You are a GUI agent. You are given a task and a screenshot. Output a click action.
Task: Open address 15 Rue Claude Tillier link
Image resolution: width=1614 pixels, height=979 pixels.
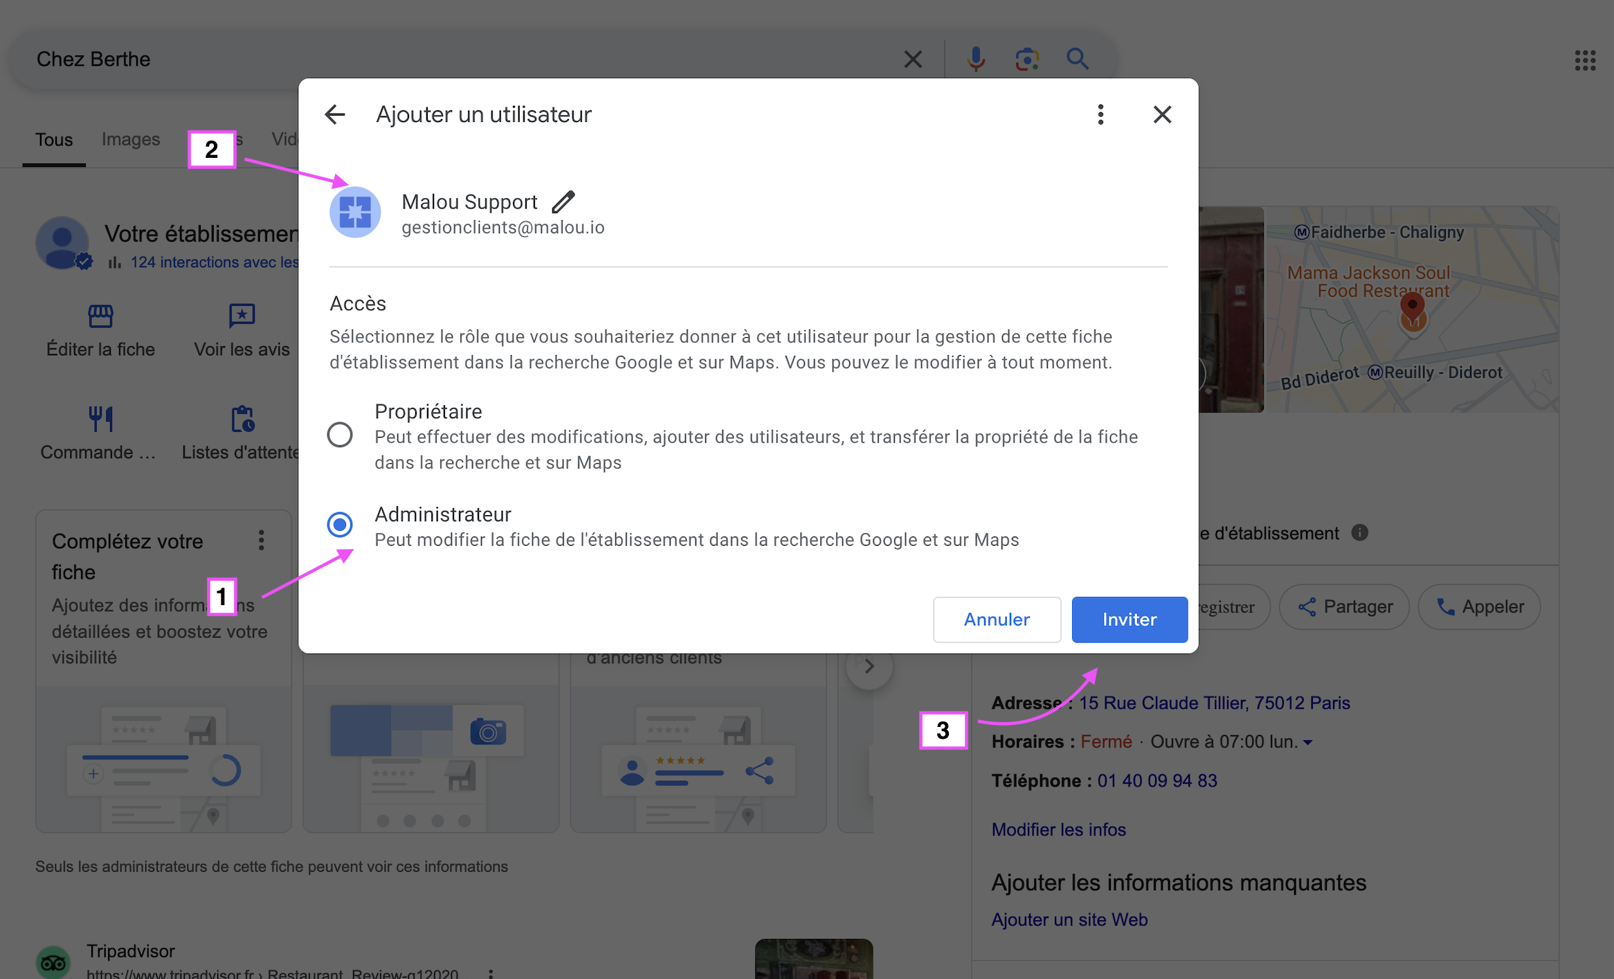[x=1214, y=703]
